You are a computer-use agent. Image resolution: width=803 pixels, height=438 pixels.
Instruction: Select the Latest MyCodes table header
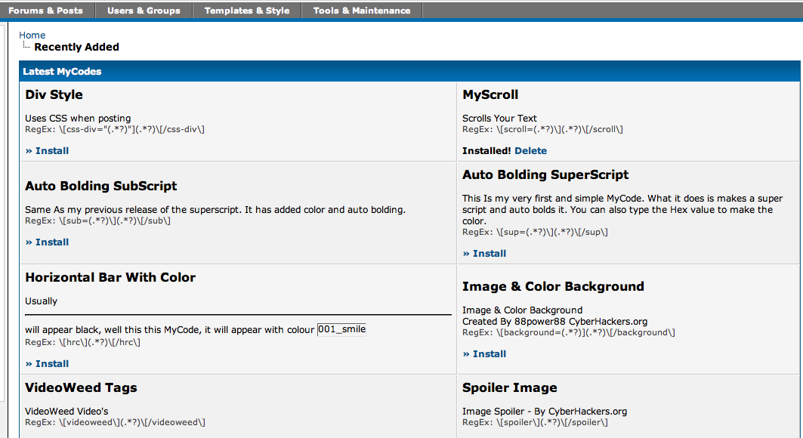pos(62,72)
